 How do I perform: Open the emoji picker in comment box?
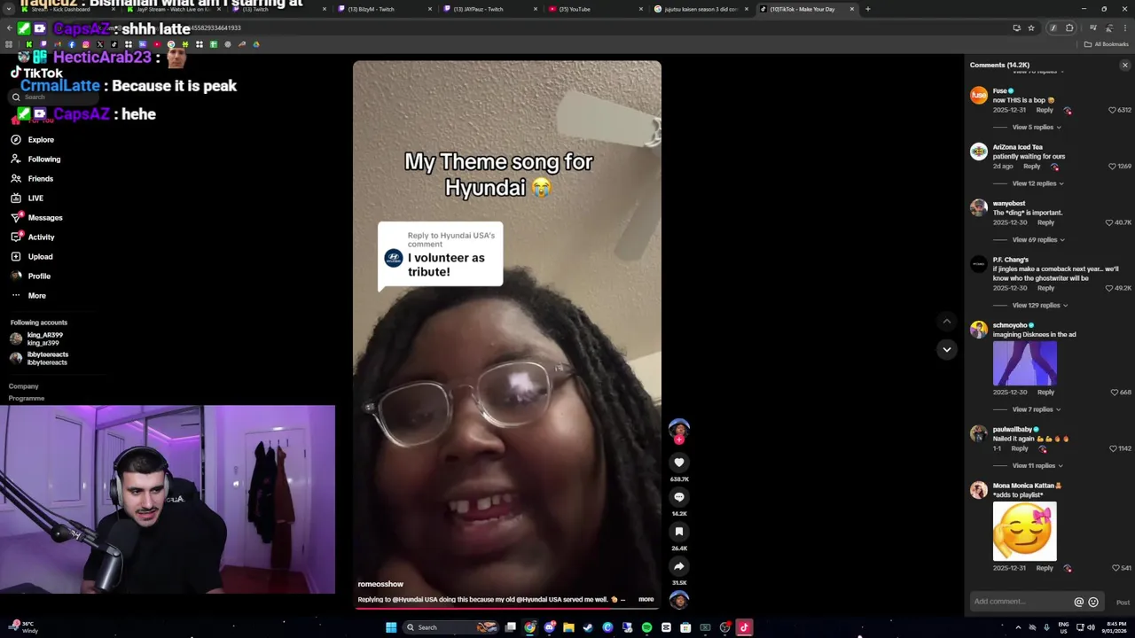click(x=1093, y=602)
